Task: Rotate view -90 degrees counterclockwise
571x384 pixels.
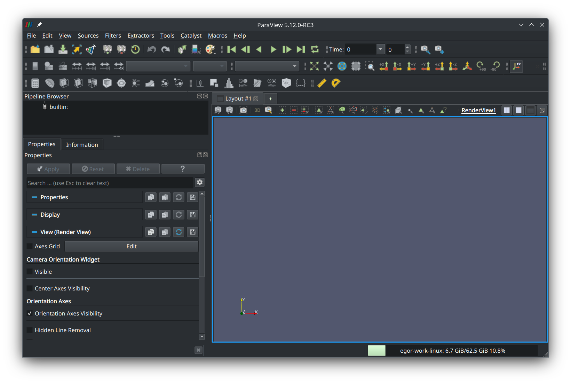Action: [x=495, y=66]
